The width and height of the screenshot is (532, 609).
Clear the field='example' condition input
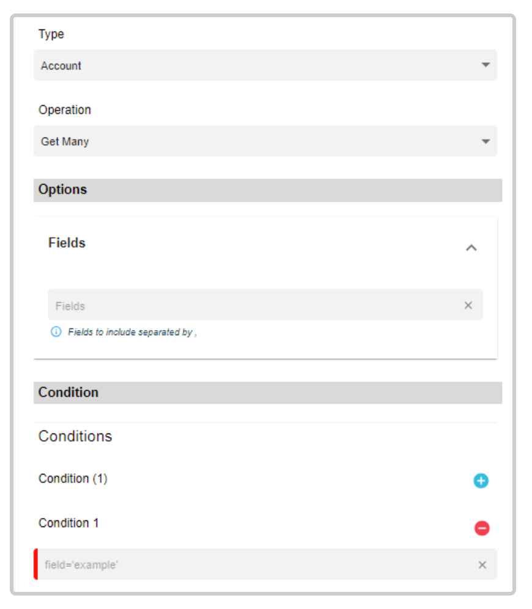(x=482, y=565)
